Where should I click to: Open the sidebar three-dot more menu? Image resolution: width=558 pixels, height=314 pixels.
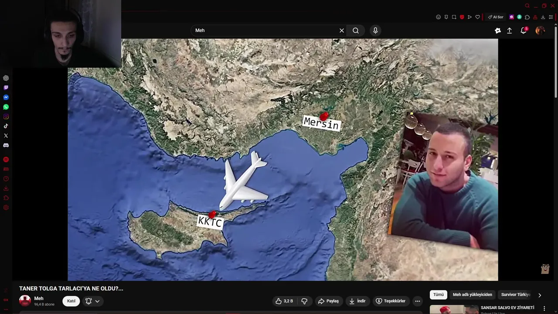coord(6,309)
